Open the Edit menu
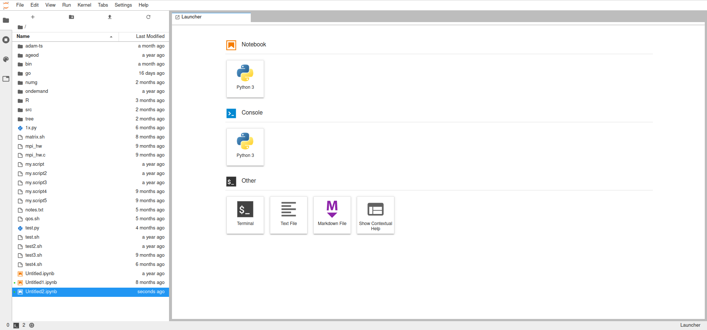Screen dimensions: 707x330 coord(35,5)
